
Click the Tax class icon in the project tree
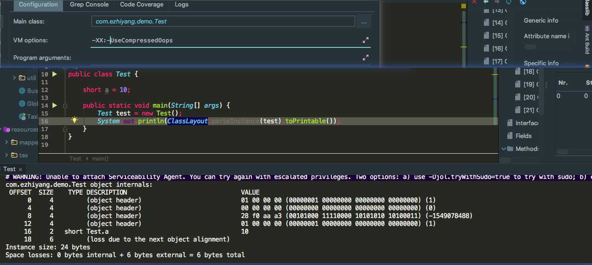(x=22, y=116)
